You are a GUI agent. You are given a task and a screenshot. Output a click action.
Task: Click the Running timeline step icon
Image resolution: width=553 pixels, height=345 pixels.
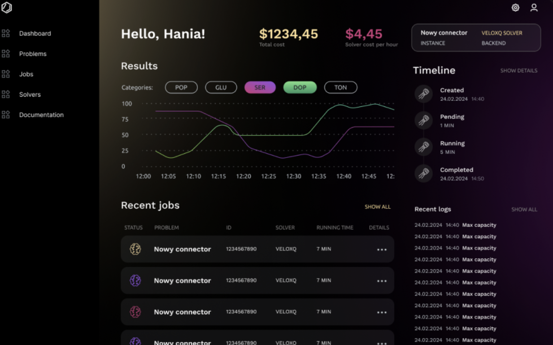423,147
